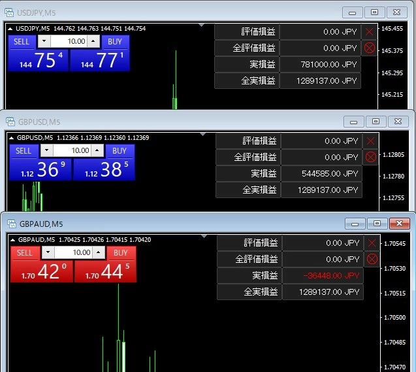The image size is (416, 372).
Task: Click GBPAUD,M5 quote header text in chart
Action: [85, 240]
